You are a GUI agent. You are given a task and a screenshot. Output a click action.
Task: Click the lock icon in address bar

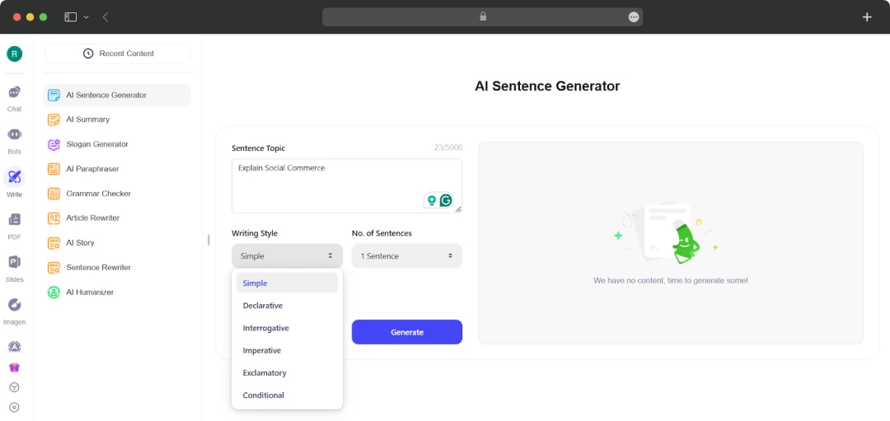pos(483,17)
